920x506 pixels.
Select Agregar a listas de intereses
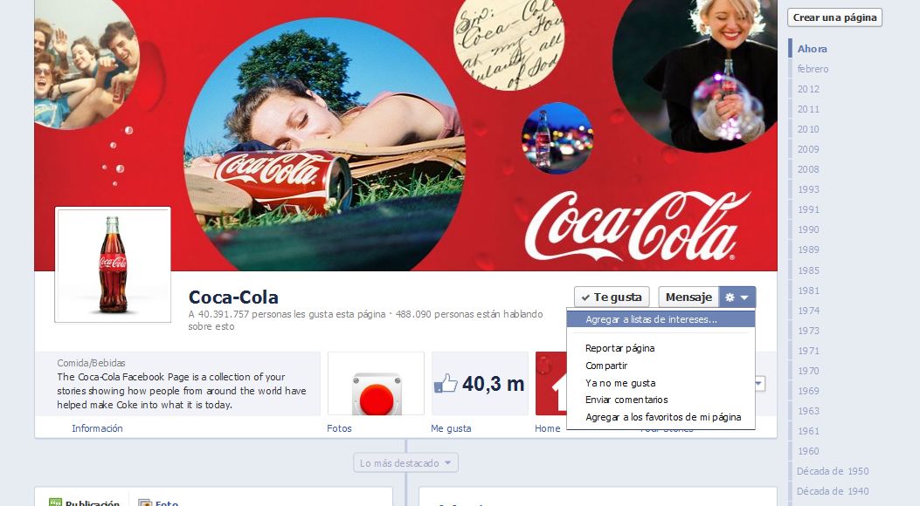click(x=651, y=319)
